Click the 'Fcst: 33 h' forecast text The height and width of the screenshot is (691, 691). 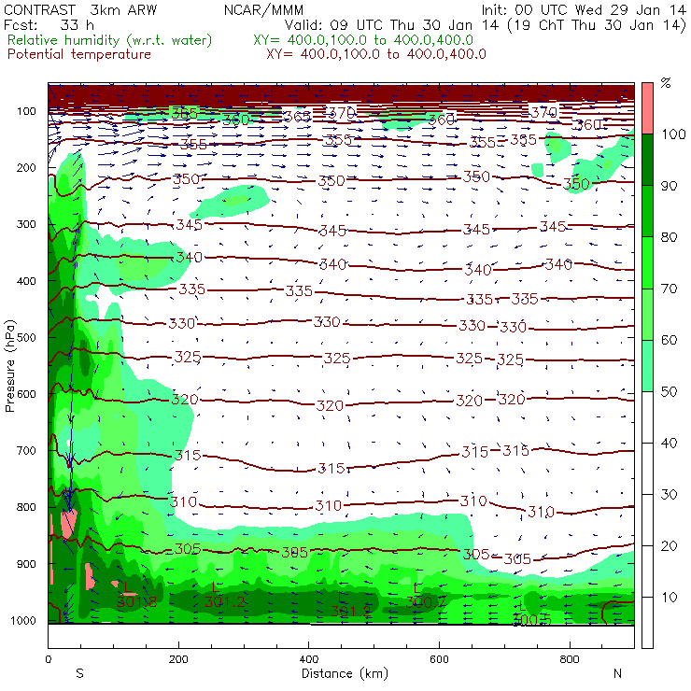pos(49,24)
